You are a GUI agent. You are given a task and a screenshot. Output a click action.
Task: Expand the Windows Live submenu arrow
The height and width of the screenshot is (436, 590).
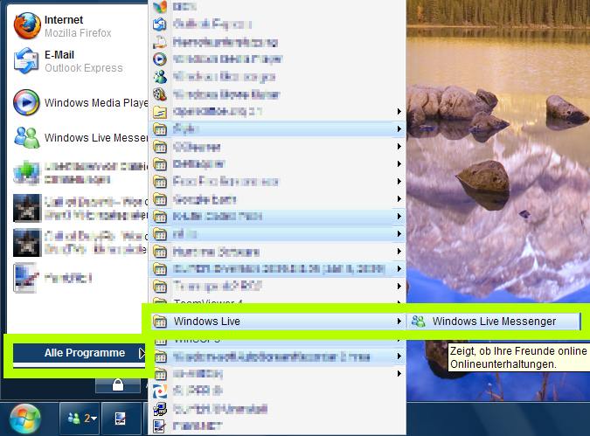[x=399, y=322]
